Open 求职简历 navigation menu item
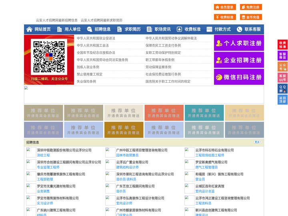 [133, 29]
